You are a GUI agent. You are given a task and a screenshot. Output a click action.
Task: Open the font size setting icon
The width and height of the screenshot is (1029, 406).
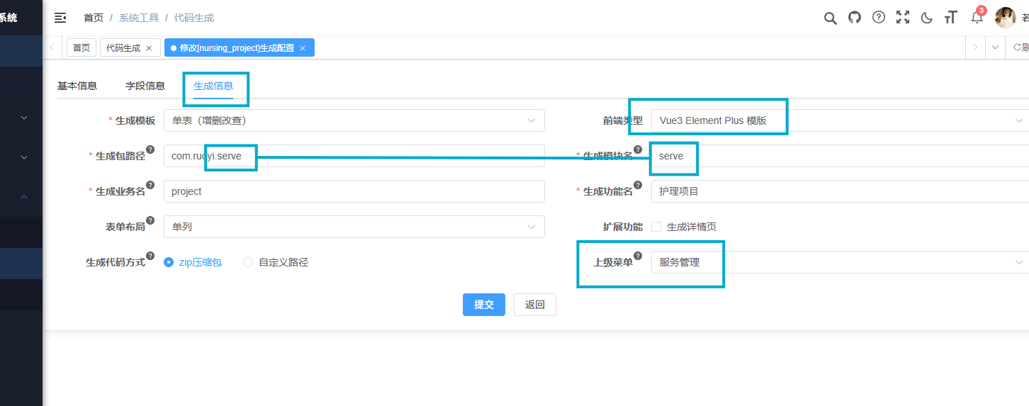(x=951, y=18)
